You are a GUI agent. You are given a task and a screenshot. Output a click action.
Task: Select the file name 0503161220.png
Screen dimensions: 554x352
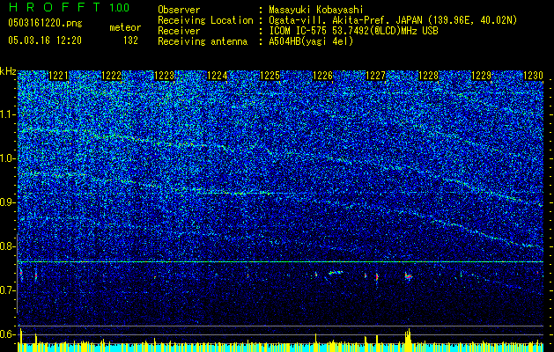point(45,23)
